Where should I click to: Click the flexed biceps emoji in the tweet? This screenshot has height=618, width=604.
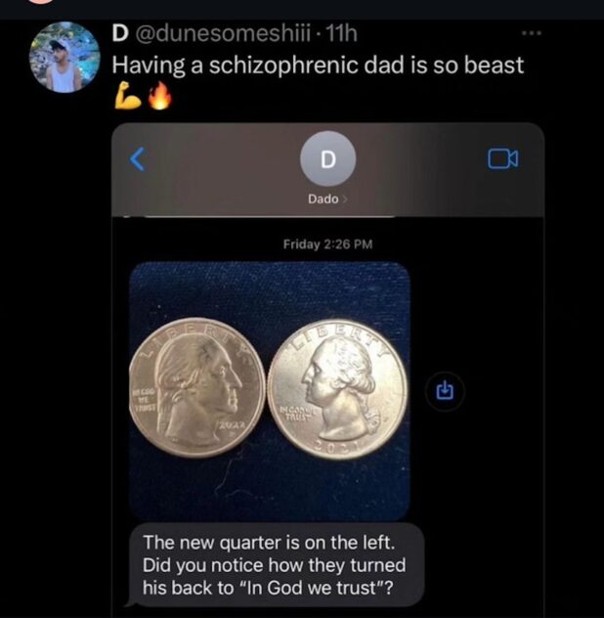(128, 95)
